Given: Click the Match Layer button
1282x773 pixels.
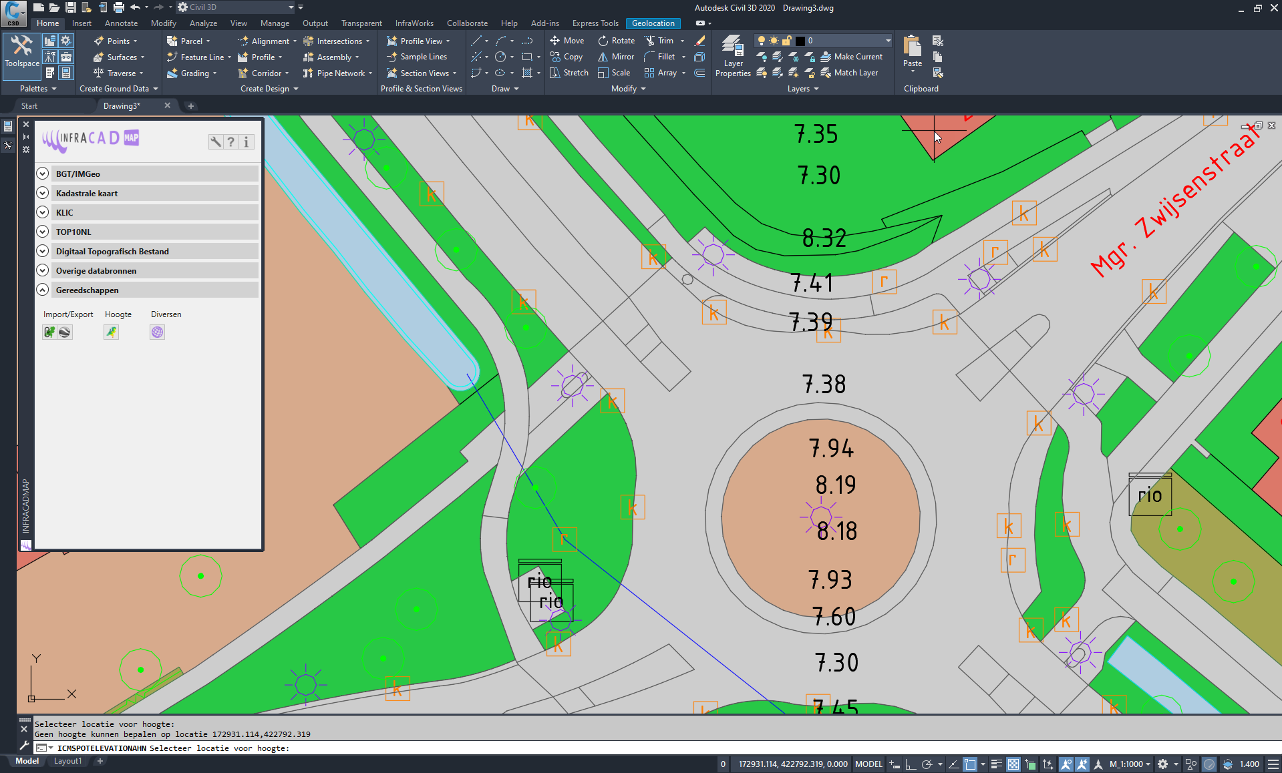Looking at the screenshot, I should point(850,73).
